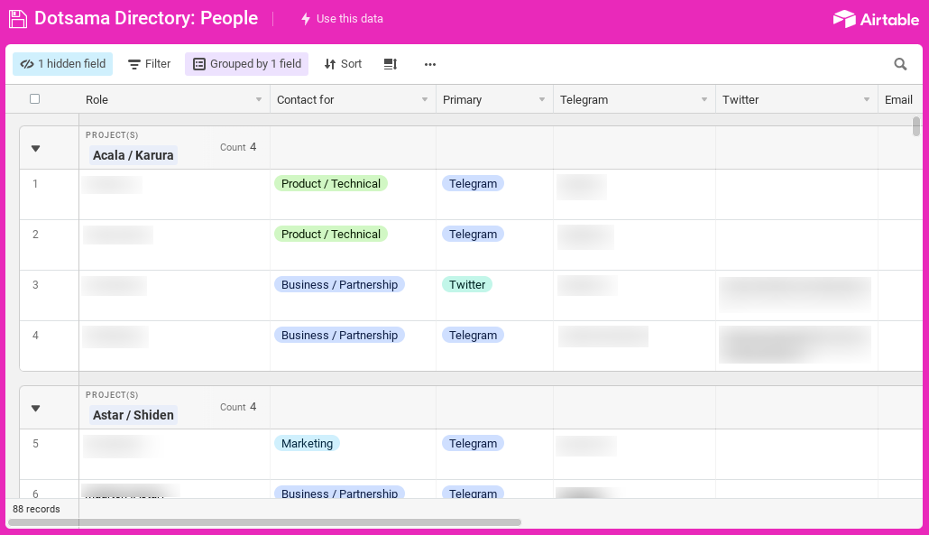
Task: Click the Twitter tag in row 3
Action: pyautogui.click(x=467, y=284)
